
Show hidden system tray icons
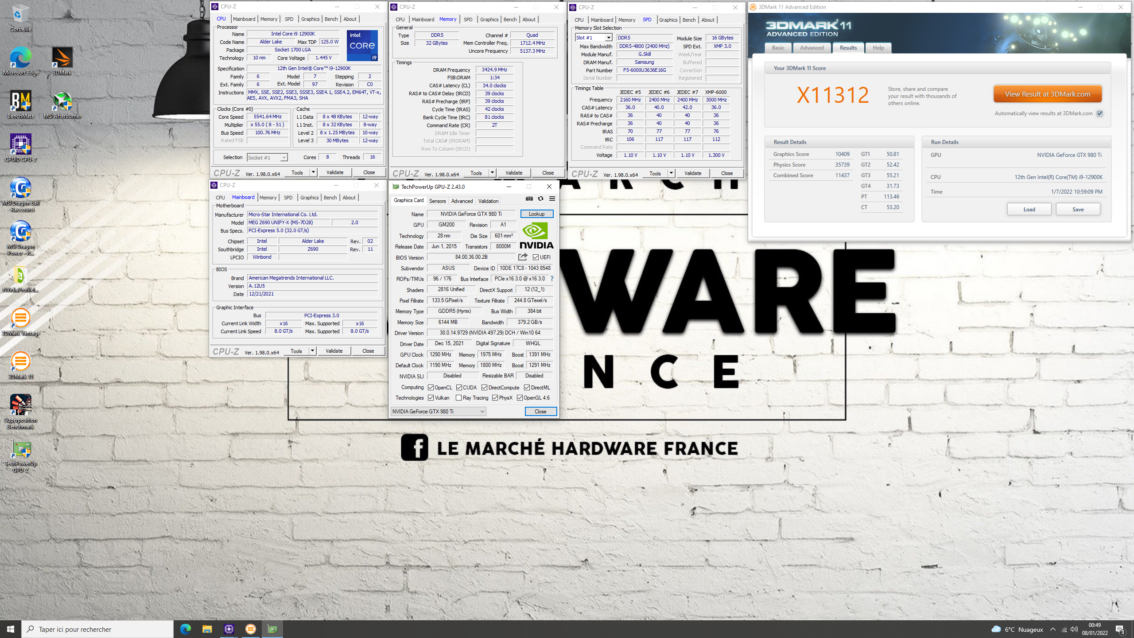click(x=1053, y=630)
